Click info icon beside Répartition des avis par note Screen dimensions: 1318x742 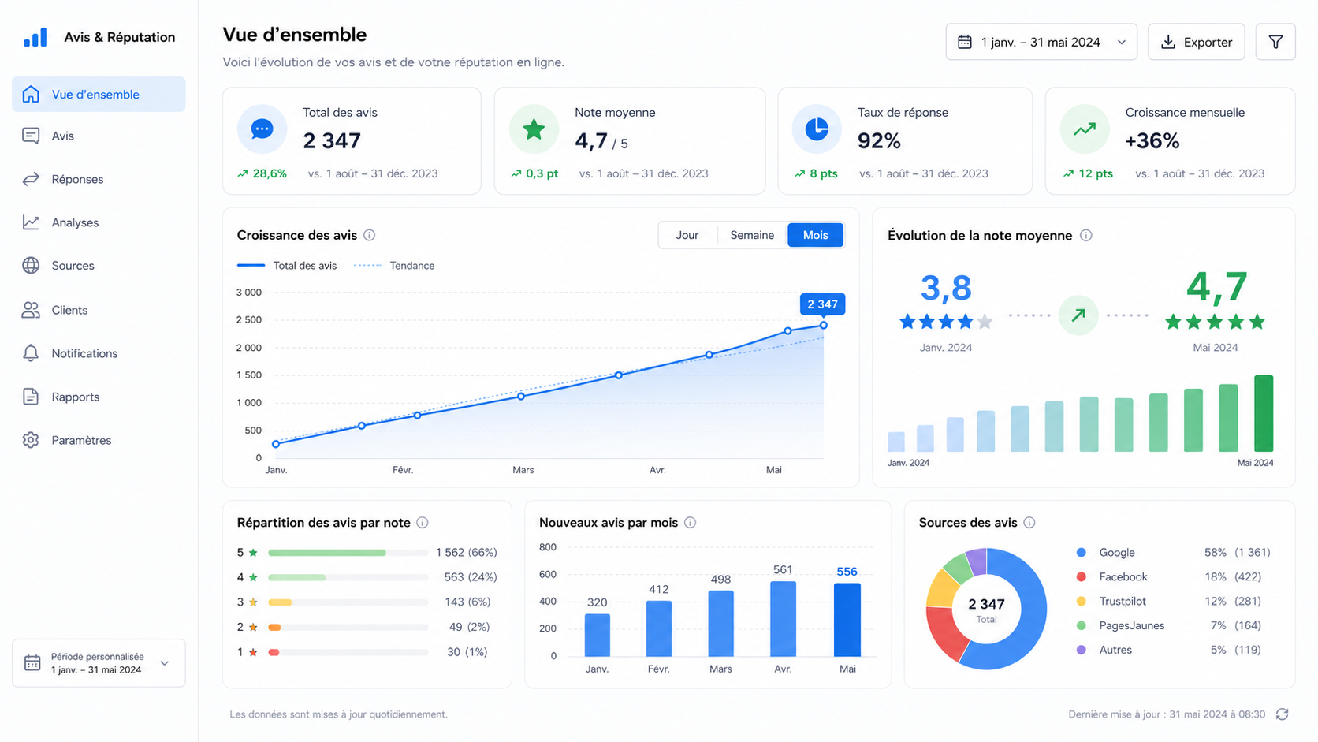coord(423,523)
